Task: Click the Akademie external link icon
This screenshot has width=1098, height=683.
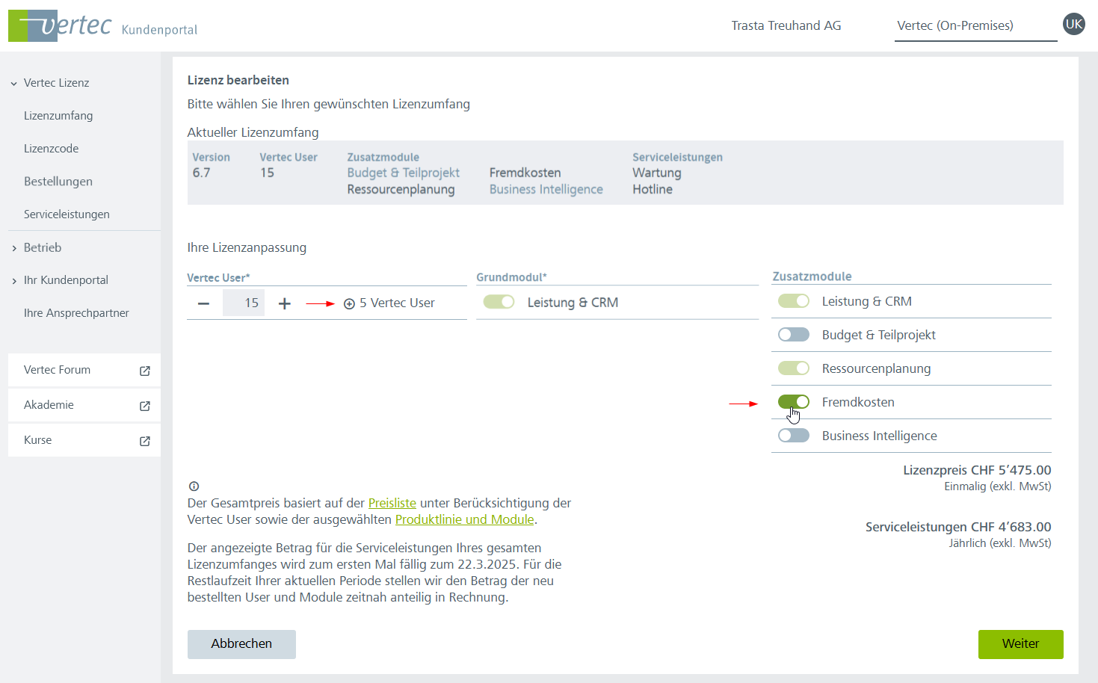Action: tap(145, 406)
